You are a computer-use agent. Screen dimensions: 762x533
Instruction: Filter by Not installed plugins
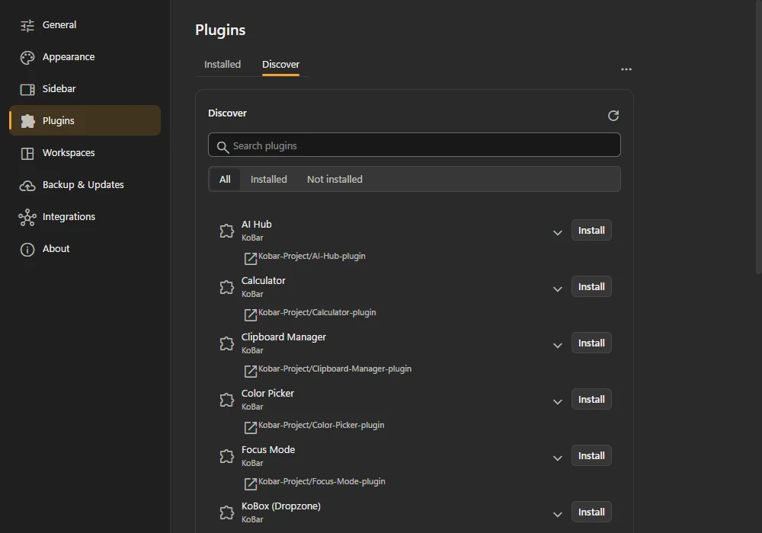pyautogui.click(x=335, y=179)
